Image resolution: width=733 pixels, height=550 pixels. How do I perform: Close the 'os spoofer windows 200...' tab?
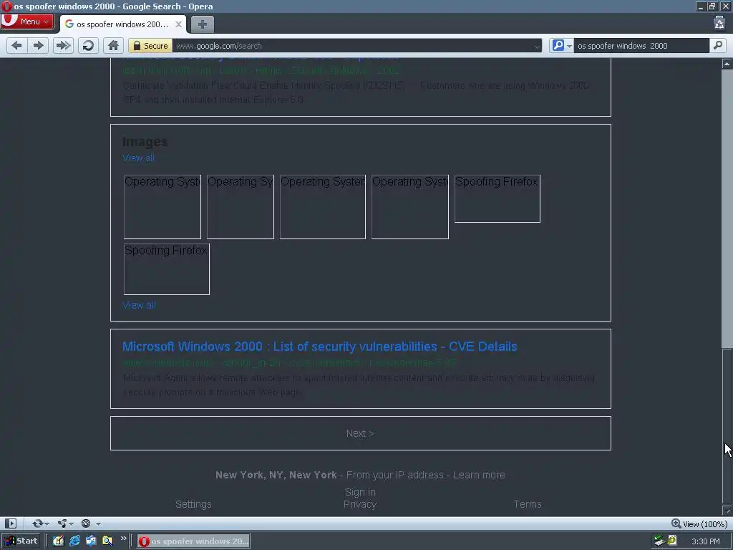[x=178, y=24]
